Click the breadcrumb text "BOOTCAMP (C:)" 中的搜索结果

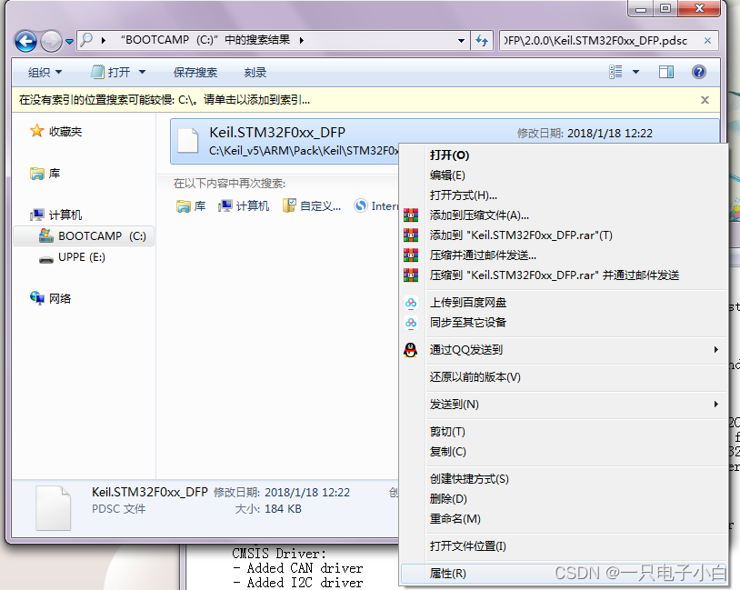coord(205,40)
